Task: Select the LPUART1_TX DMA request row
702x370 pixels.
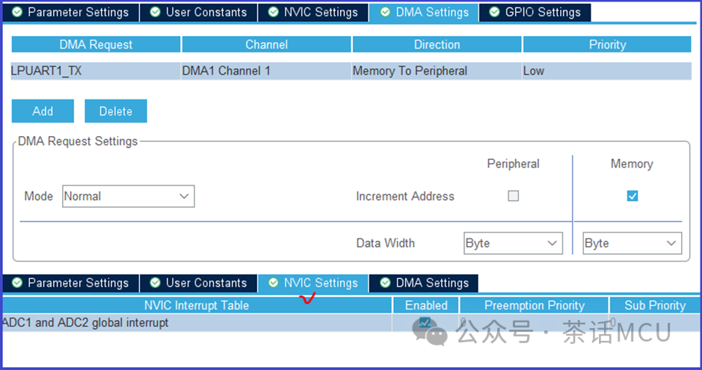Action: point(351,71)
